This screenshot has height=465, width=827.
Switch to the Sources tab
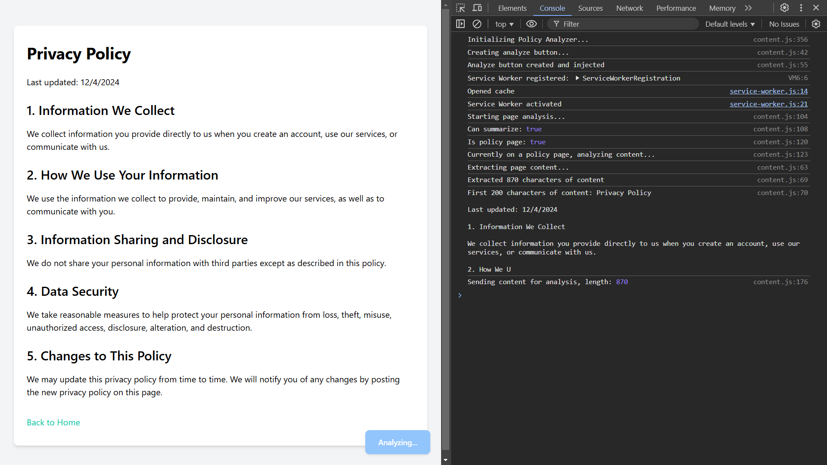(590, 8)
